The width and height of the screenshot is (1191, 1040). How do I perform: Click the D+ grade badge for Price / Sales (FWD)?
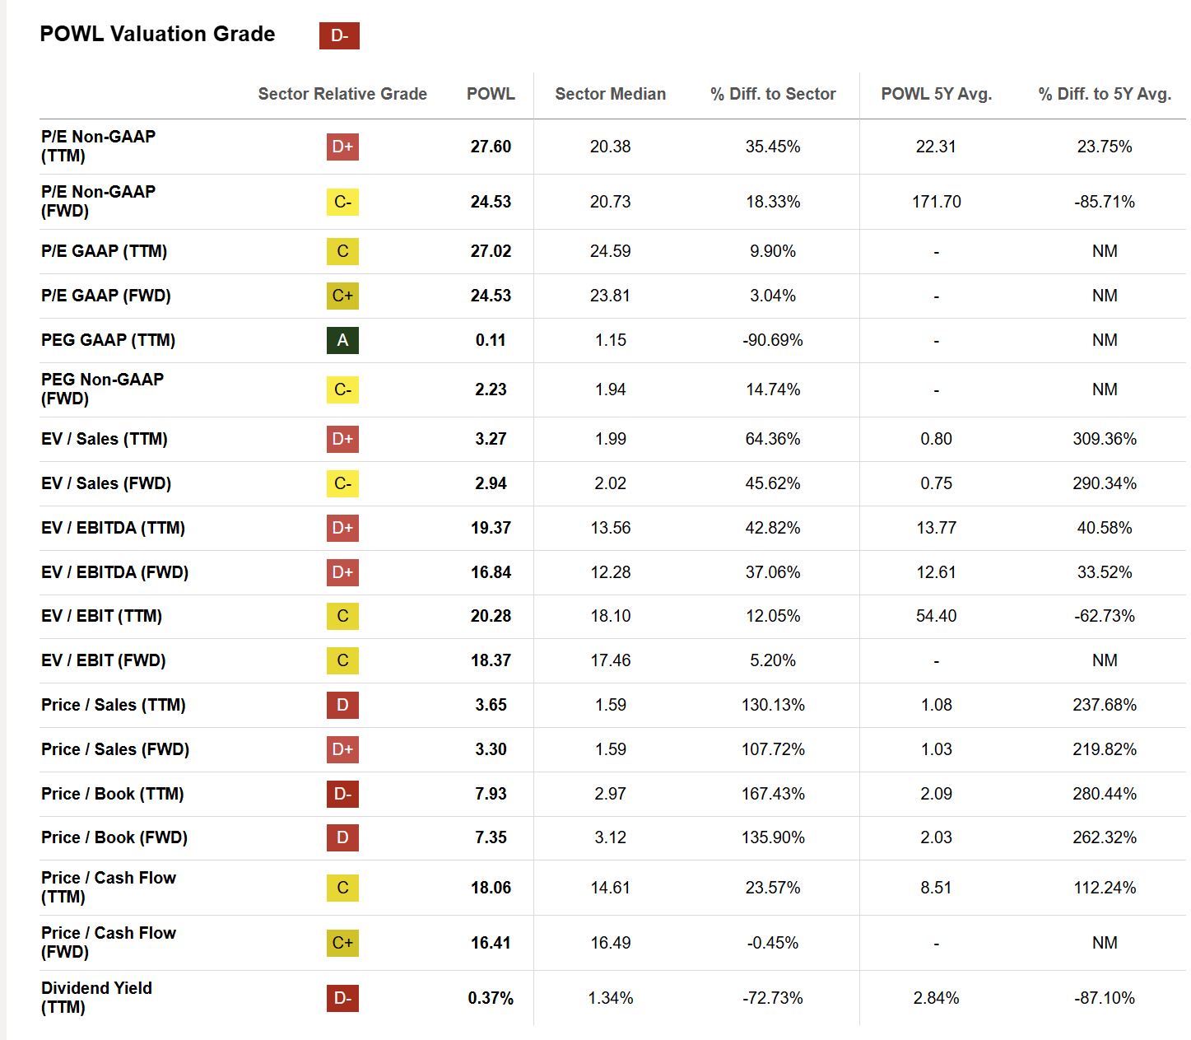coord(342,749)
